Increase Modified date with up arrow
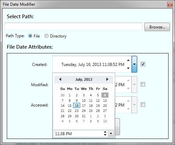This screenshot has height=145, width=175. point(128,80)
